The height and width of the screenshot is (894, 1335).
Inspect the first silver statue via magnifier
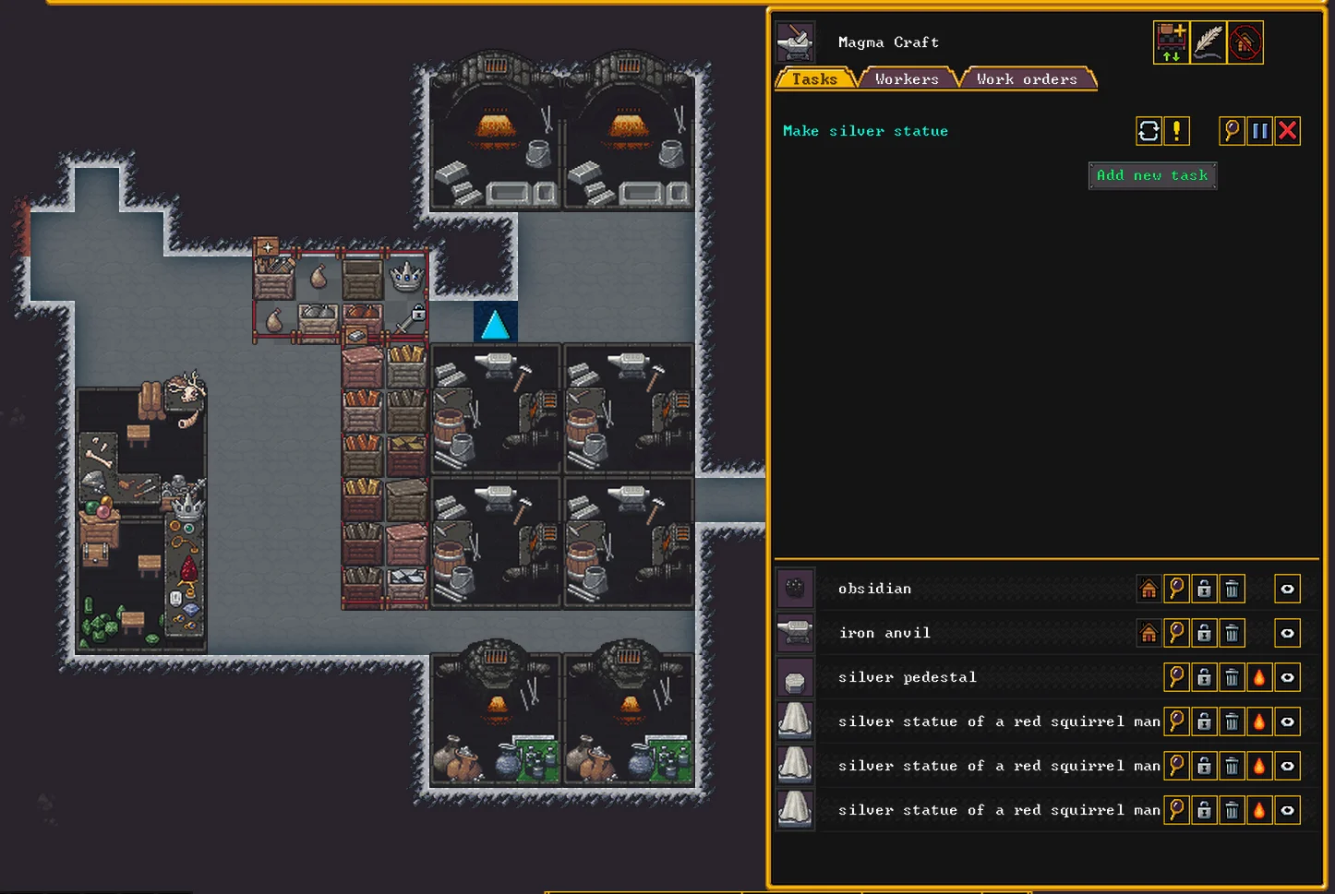[x=1176, y=721]
